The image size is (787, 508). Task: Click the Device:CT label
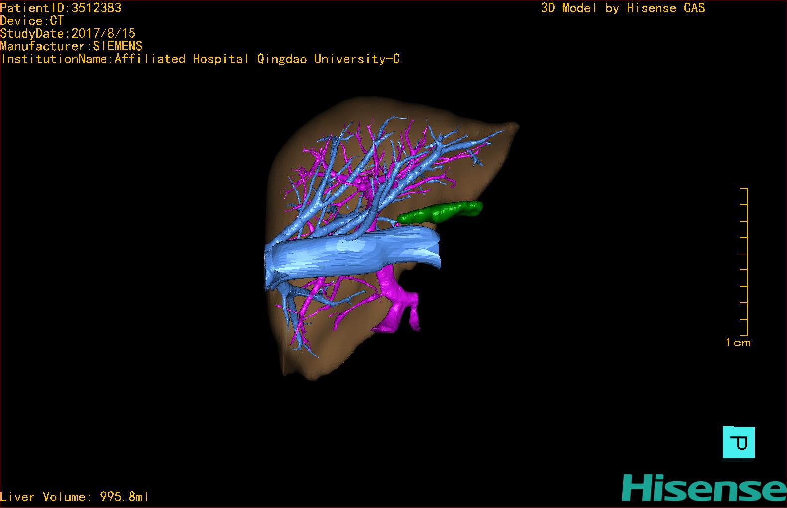coord(32,21)
